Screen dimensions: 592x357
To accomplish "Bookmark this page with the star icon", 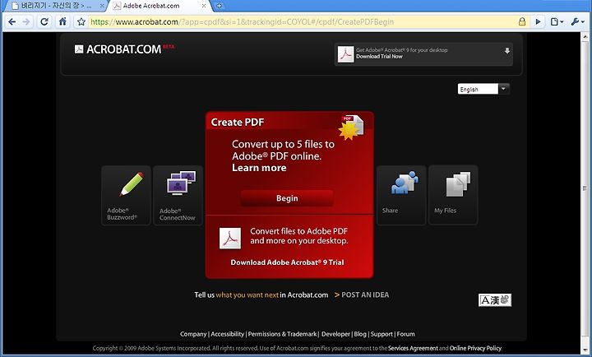I will (81, 22).
